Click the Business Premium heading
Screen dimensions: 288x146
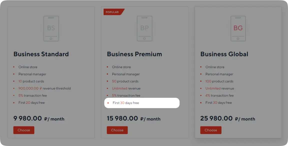click(134, 54)
